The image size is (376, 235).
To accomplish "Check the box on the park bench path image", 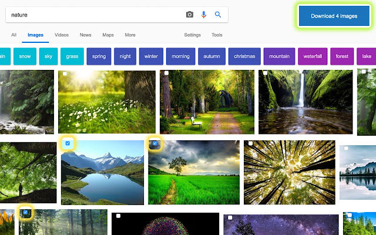I will (166, 73).
